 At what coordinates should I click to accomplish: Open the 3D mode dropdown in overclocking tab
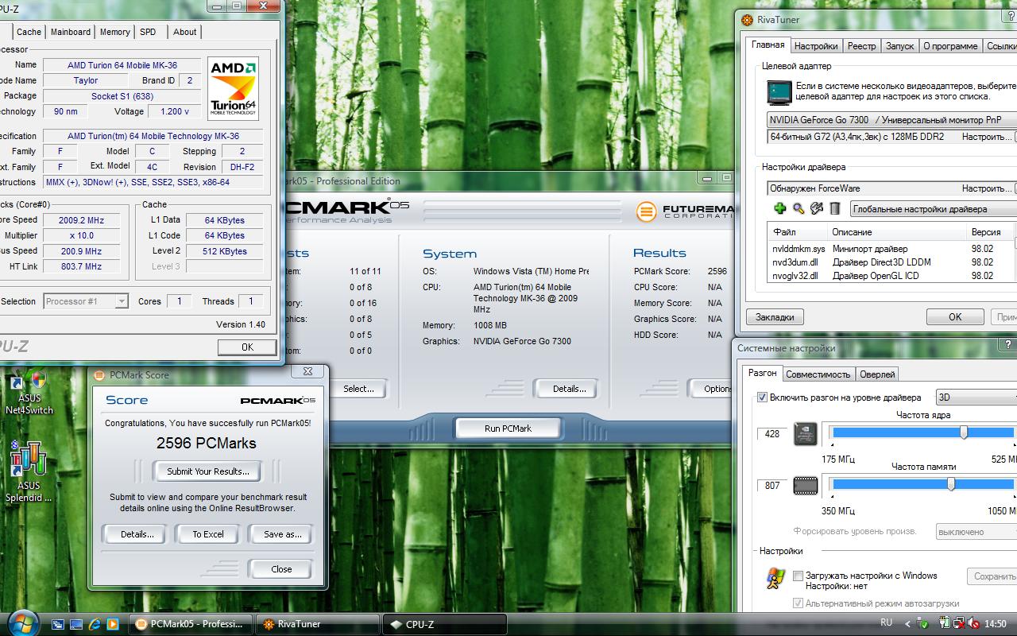pyautogui.click(x=976, y=397)
